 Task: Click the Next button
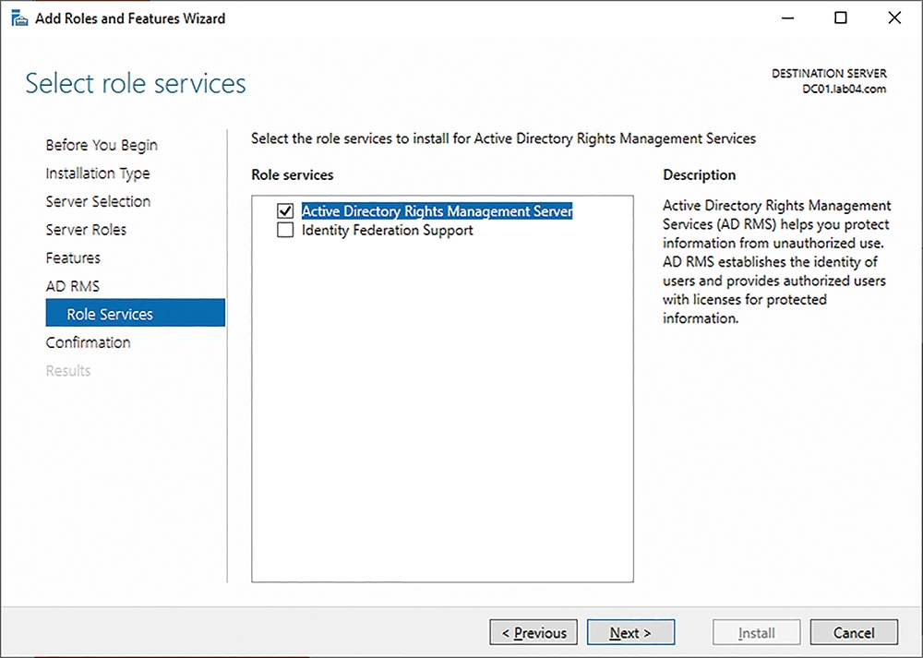(630, 633)
